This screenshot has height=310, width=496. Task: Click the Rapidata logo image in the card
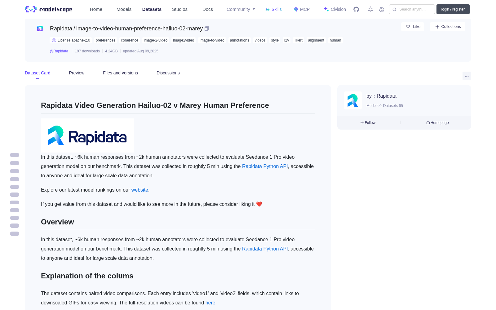(x=87, y=135)
